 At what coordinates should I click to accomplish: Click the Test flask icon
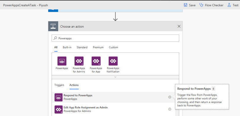click(229, 5)
